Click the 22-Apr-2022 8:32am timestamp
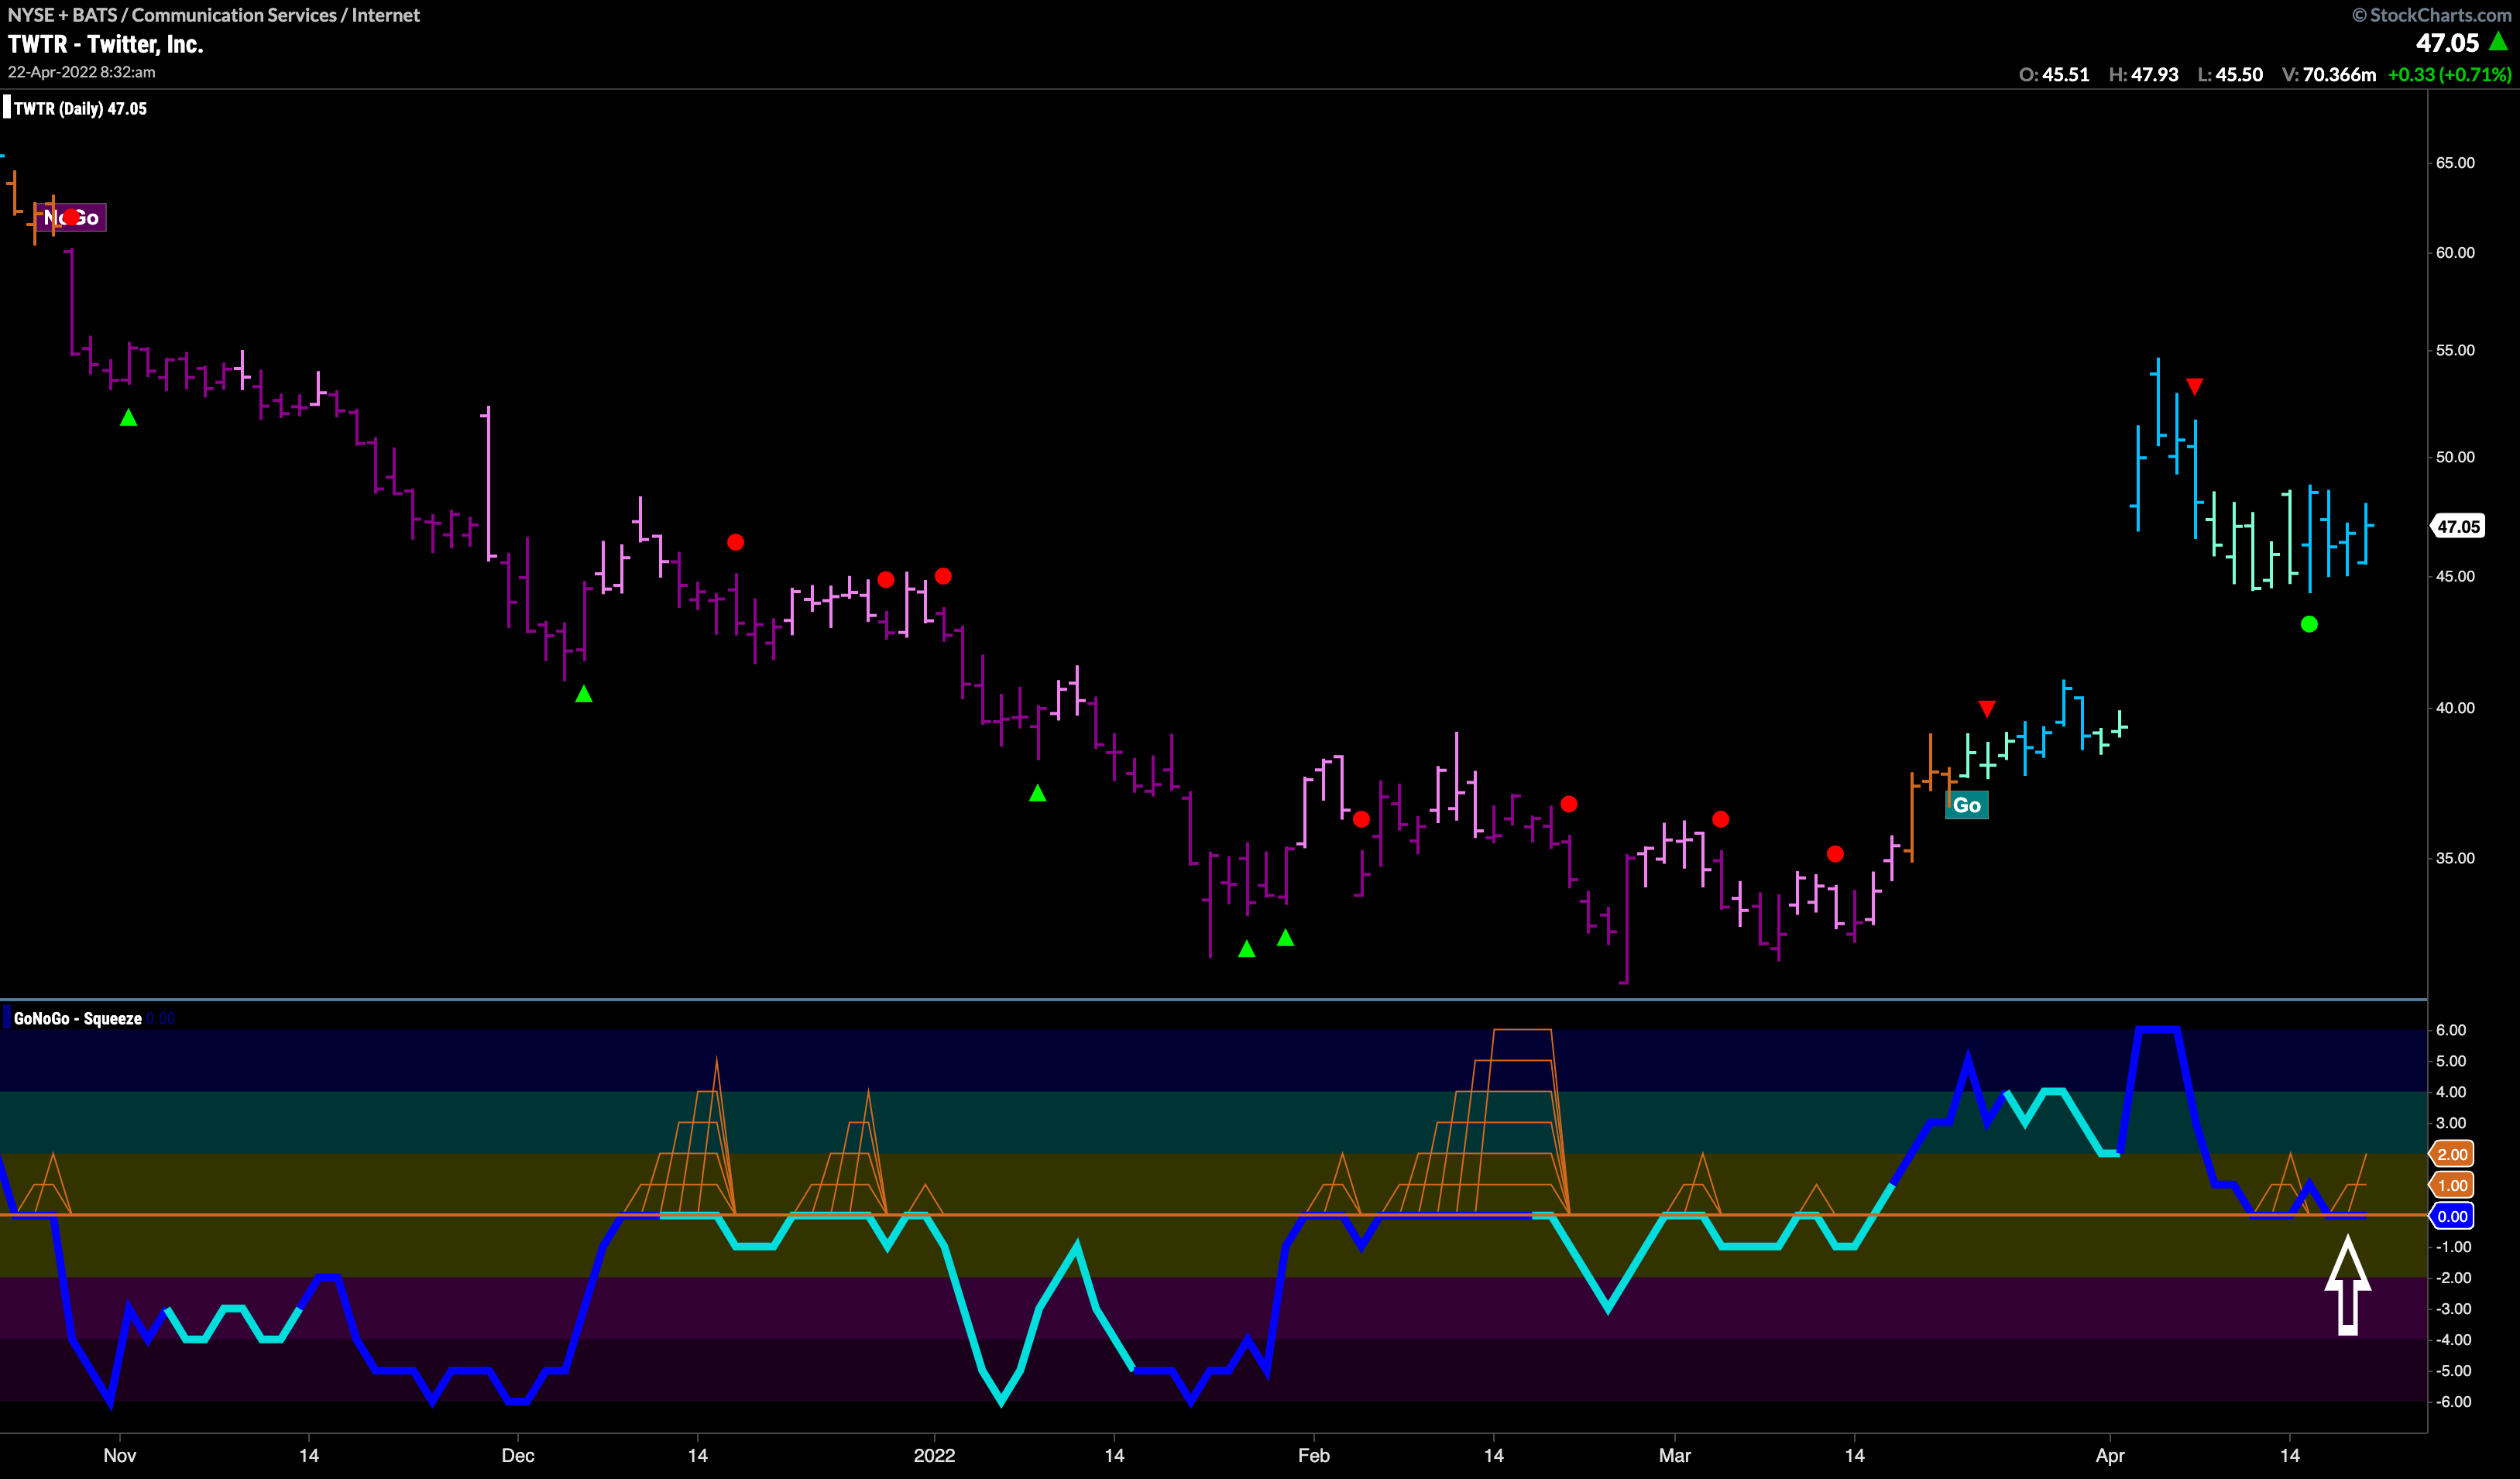The height and width of the screenshot is (1479, 2520). [82, 72]
